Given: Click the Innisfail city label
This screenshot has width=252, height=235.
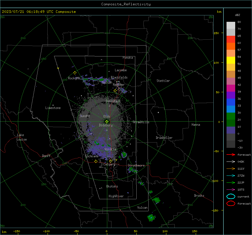Looking at the screenshot, I should coord(113,101).
